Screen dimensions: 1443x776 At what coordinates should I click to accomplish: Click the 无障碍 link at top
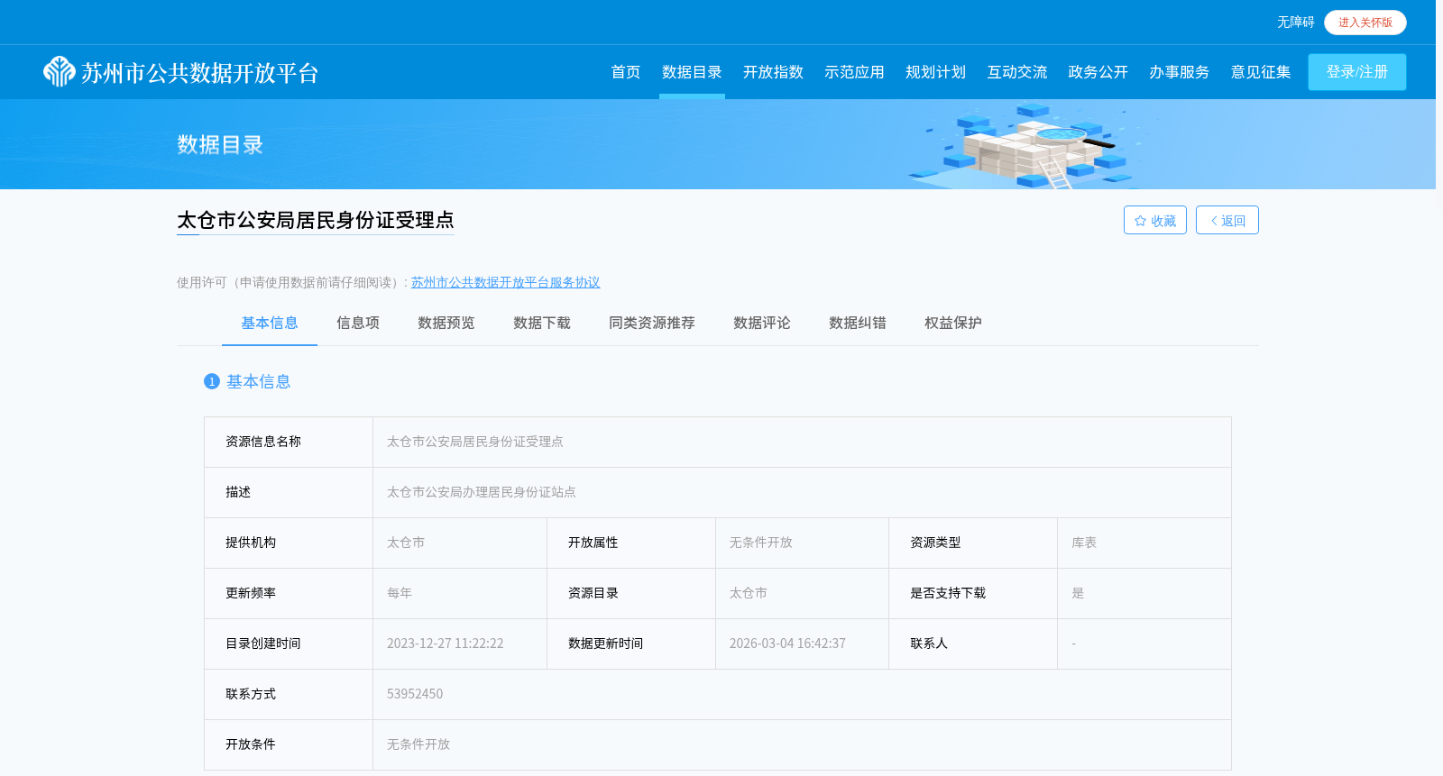tap(1295, 23)
